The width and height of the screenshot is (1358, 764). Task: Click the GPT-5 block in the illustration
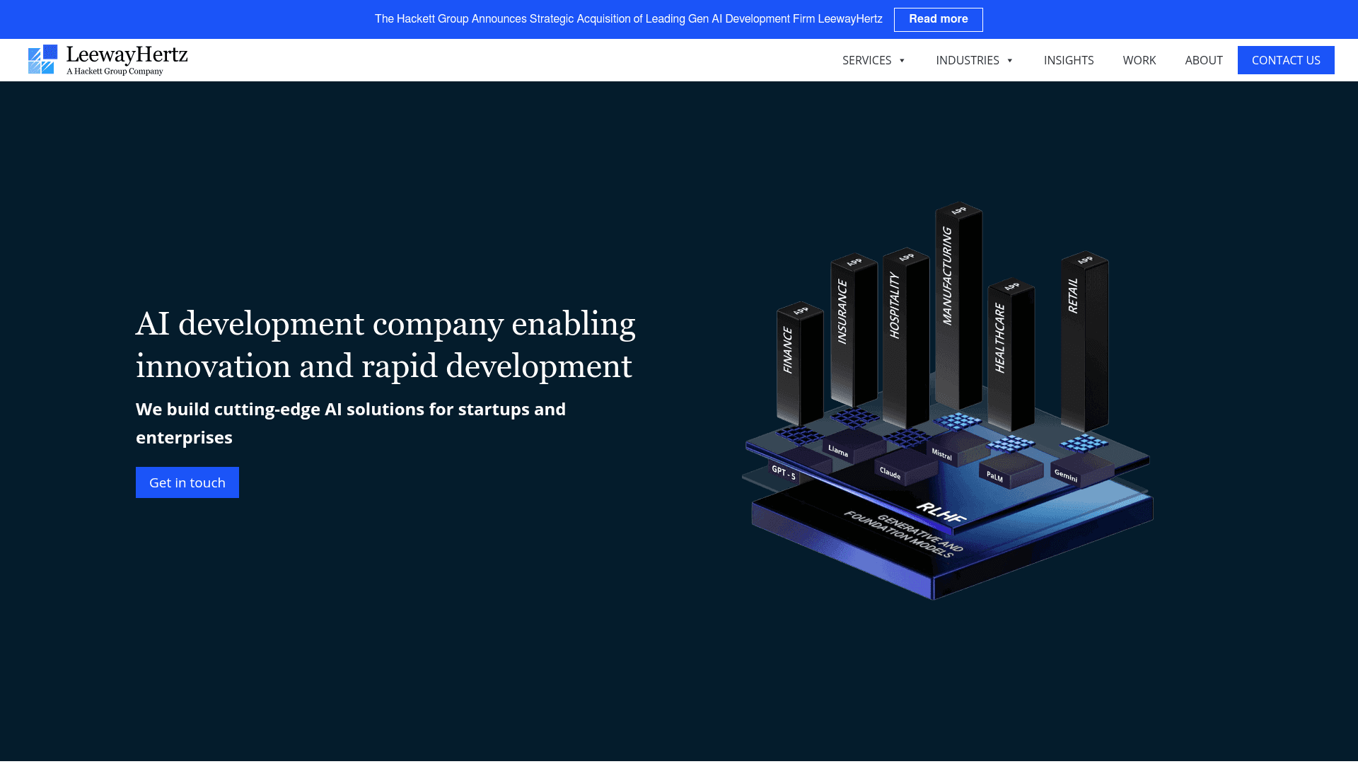tap(784, 473)
